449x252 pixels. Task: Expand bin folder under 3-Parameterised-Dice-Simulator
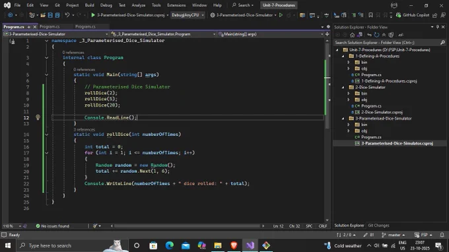click(x=349, y=125)
